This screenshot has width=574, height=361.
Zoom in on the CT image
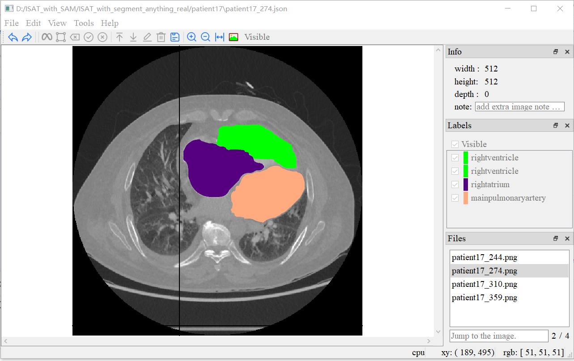pyautogui.click(x=191, y=37)
